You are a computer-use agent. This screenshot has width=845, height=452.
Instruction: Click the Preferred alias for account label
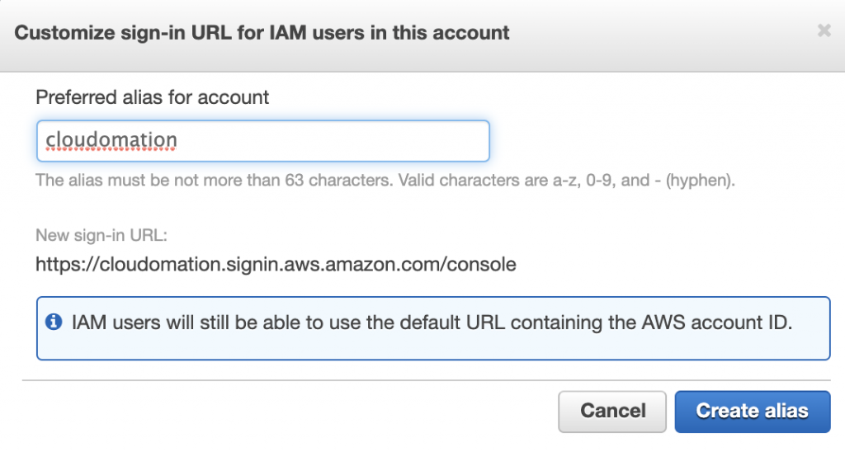pos(153,97)
